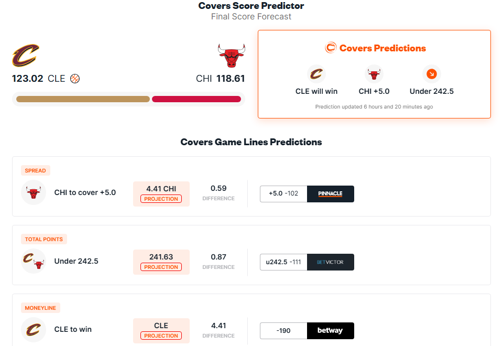
Task: Click the Covers logo in the predictions box
Action: click(331, 48)
